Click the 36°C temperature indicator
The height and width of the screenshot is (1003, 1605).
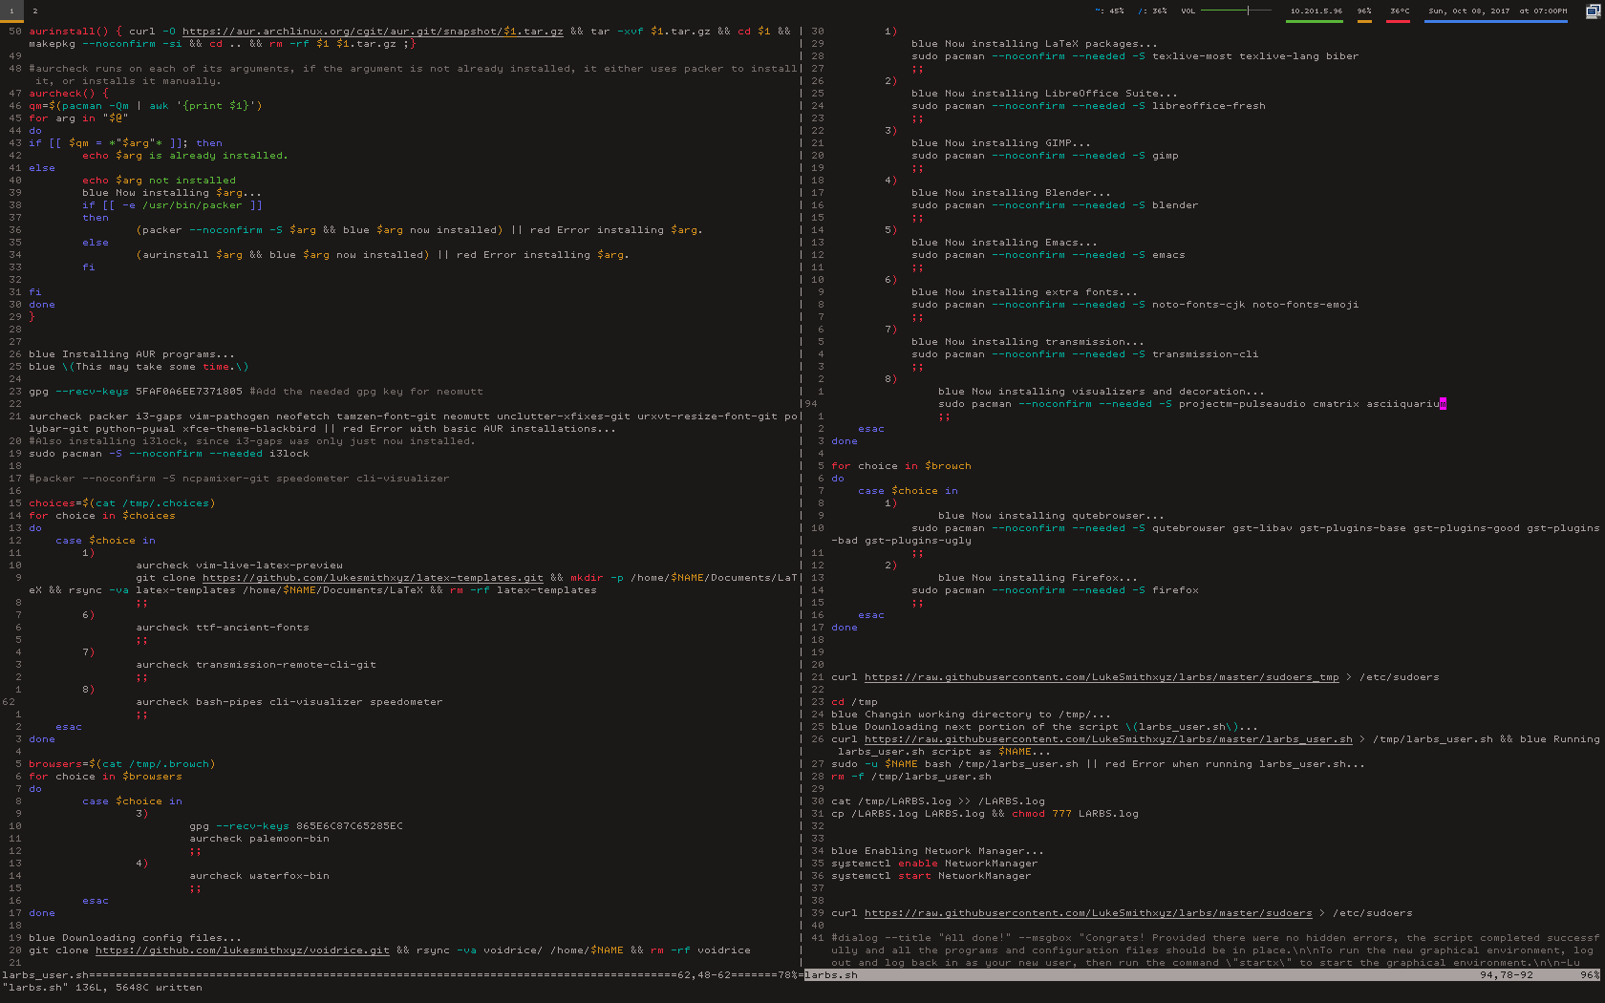pyautogui.click(x=1399, y=11)
